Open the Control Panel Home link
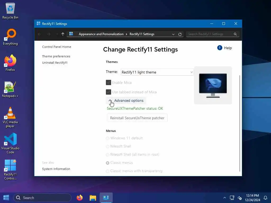The height and width of the screenshot is (203, 271). (x=57, y=47)
